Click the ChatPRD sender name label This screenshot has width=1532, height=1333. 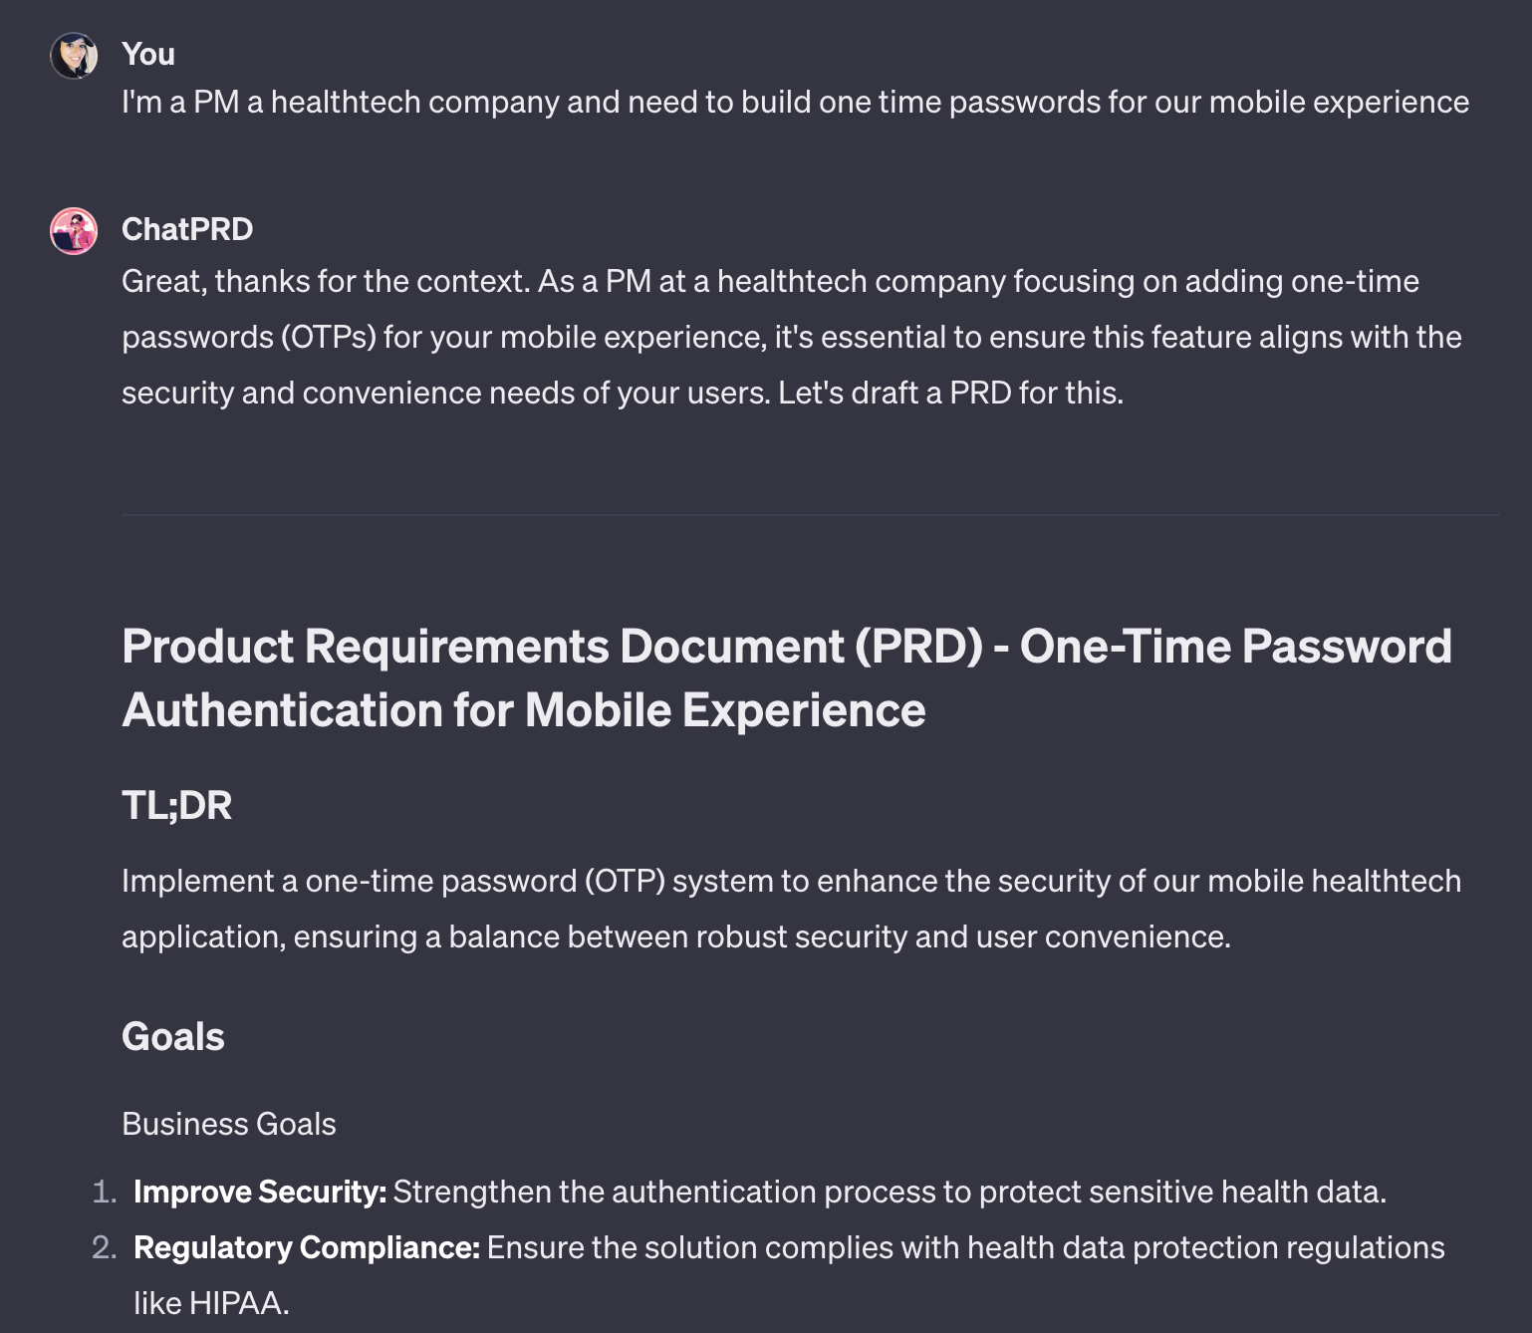[x=187, y=229]
